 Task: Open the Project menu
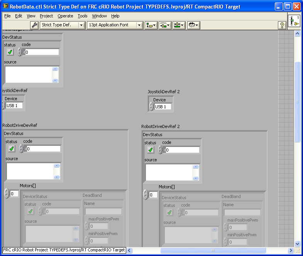pos(46,16)
